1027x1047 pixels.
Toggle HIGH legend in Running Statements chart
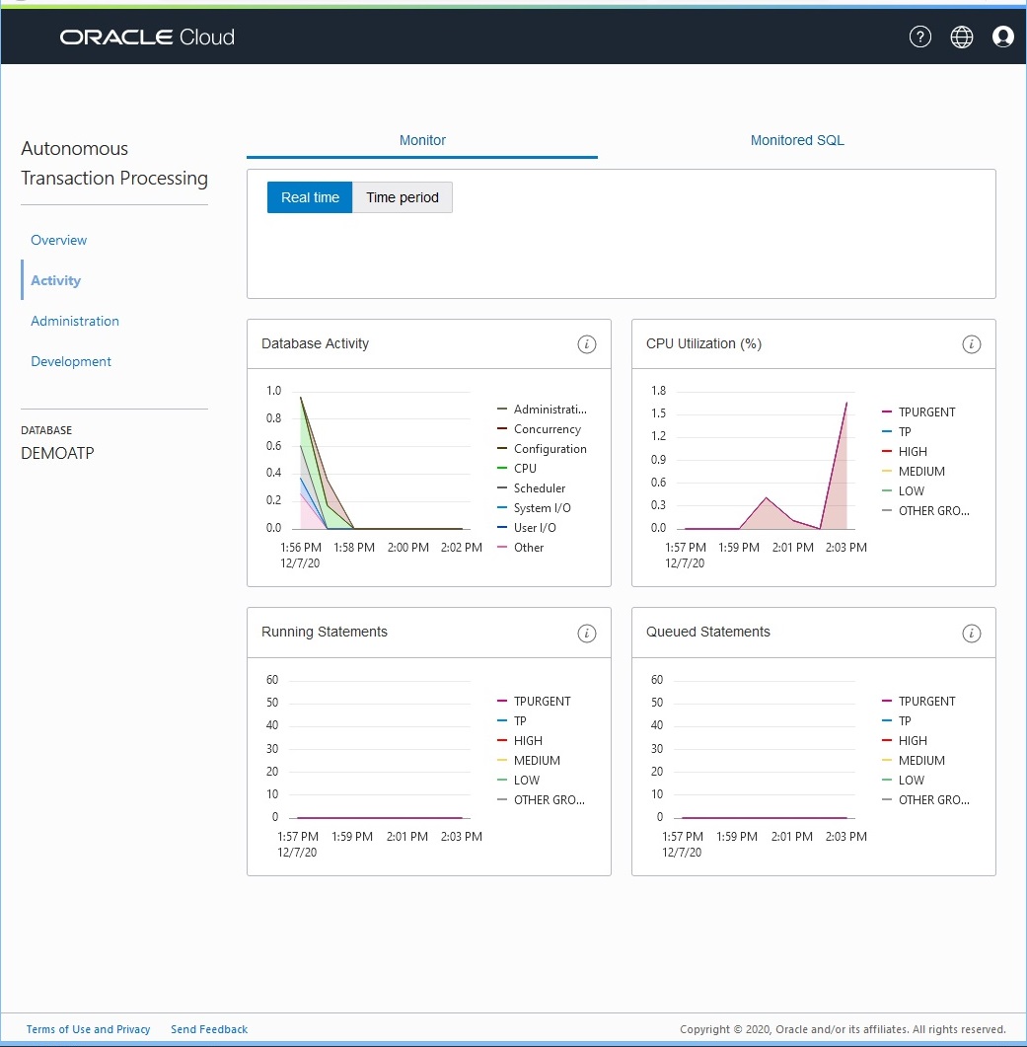(x=520, y=740)
